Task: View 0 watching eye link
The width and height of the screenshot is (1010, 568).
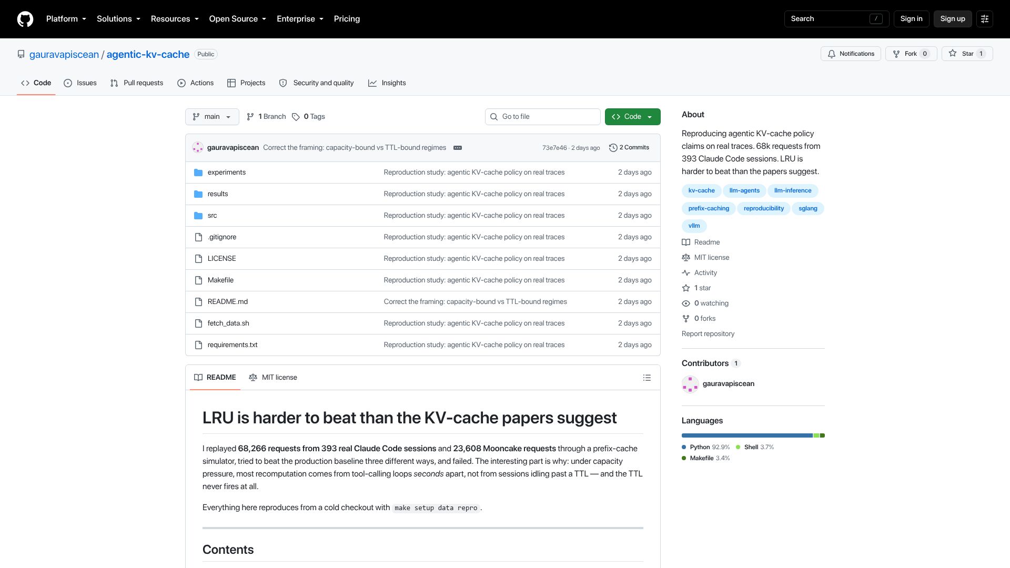Action: click(705, 303)
